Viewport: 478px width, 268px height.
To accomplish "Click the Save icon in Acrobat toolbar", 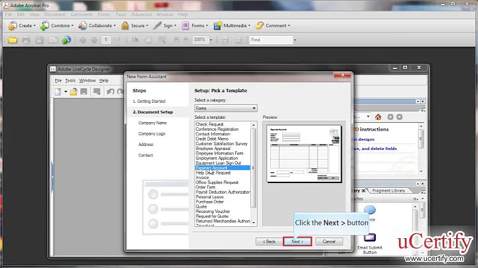I will click(x=39, y=40).
